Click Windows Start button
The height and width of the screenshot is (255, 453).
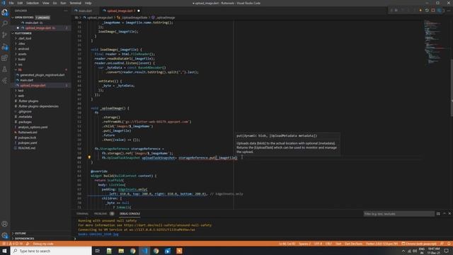coord(5,251)
